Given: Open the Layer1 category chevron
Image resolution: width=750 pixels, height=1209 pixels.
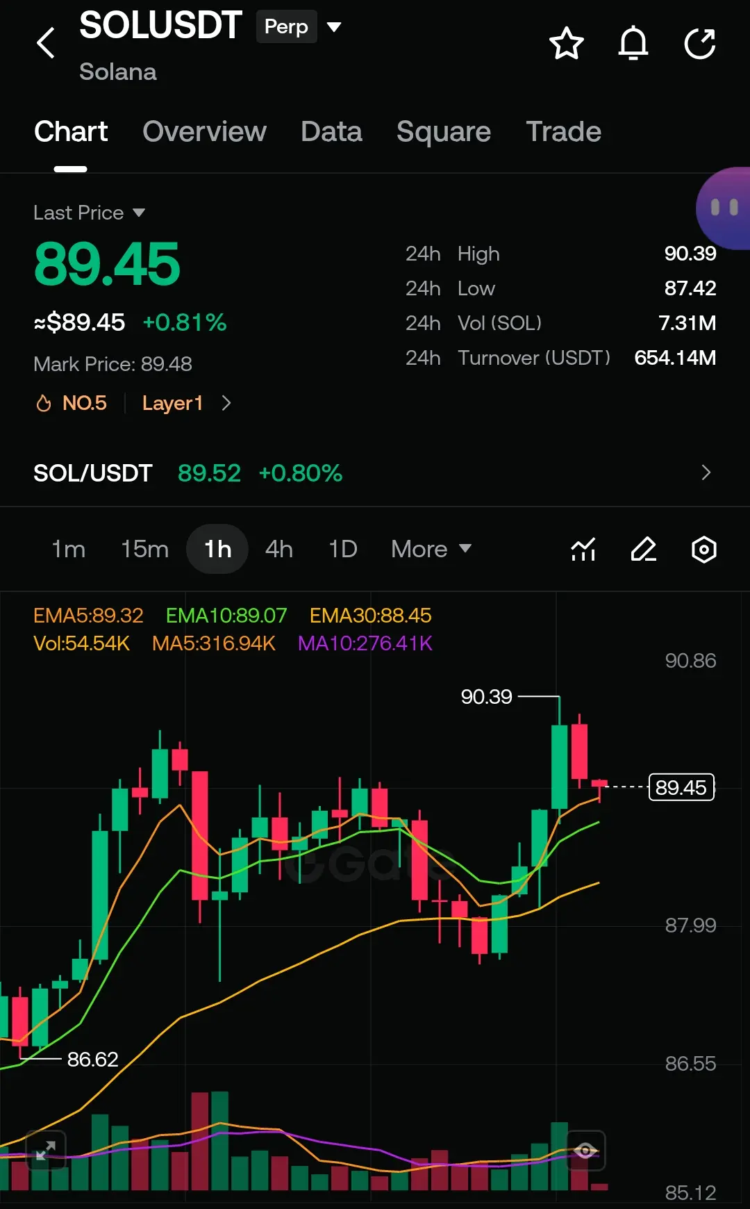Looking at the screenshot, I should pyautogui.click(x=226, y=403).
